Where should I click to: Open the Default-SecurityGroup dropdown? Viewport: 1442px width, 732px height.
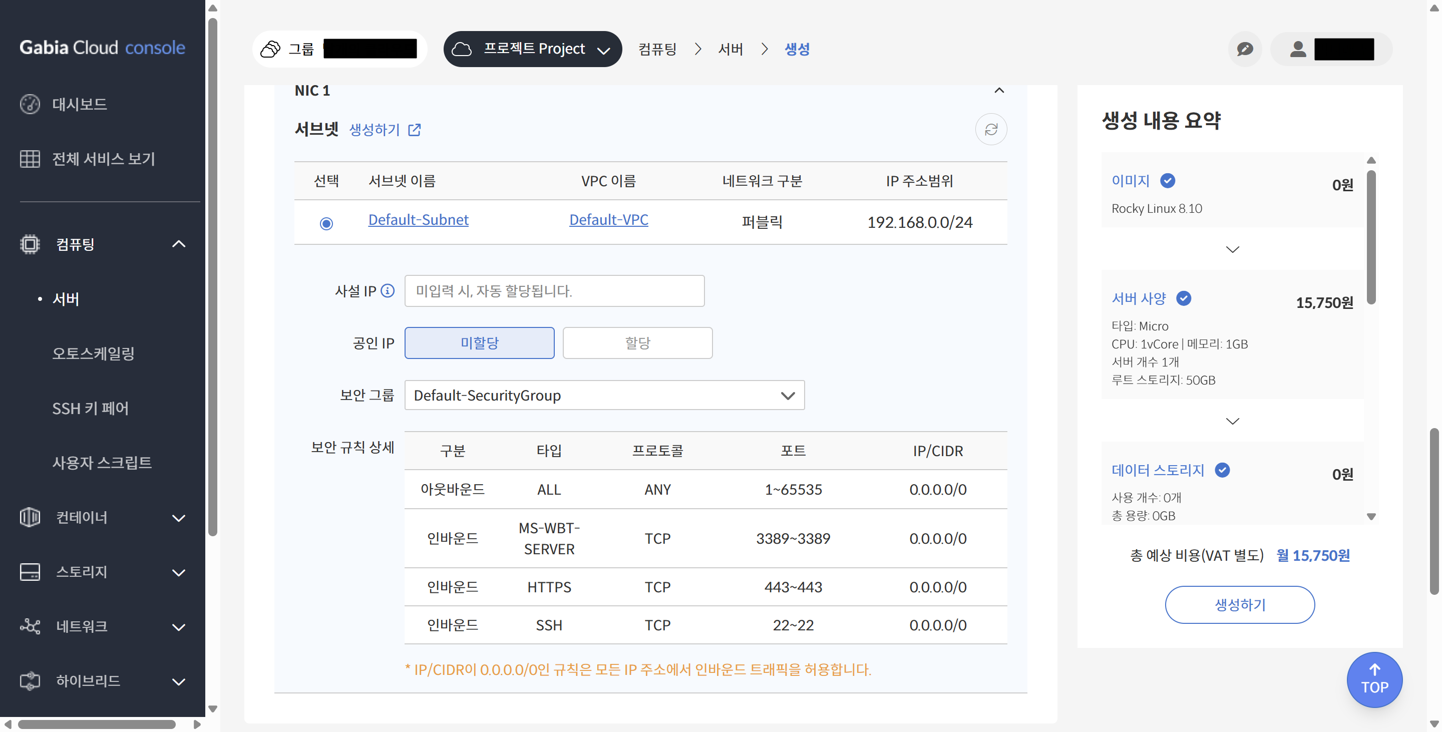coord(604,395)
